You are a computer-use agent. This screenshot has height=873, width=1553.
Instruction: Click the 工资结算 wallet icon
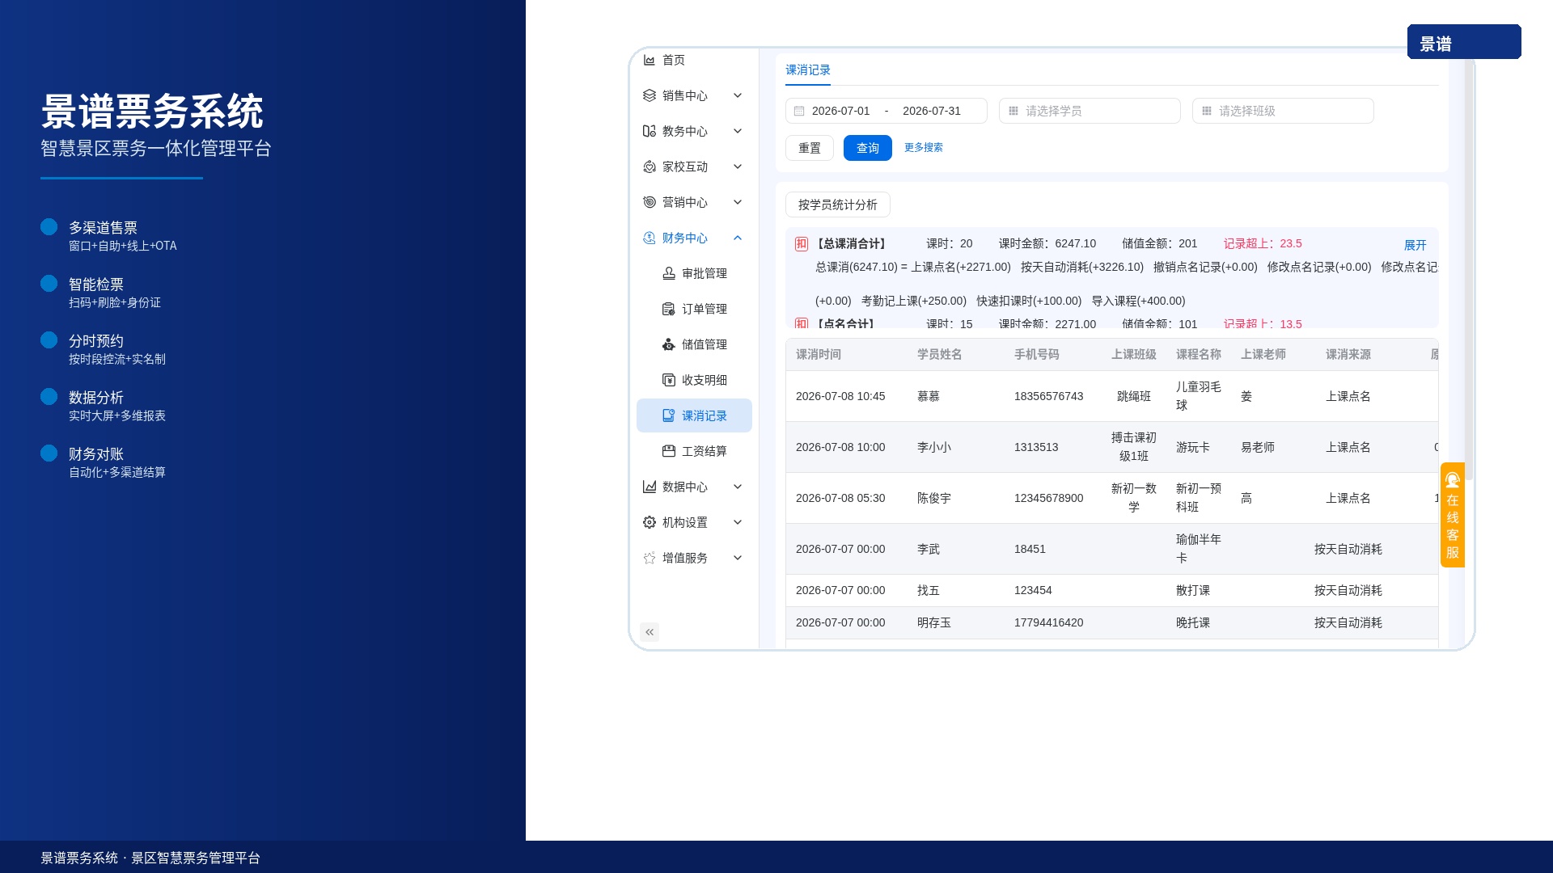(668, 451)
